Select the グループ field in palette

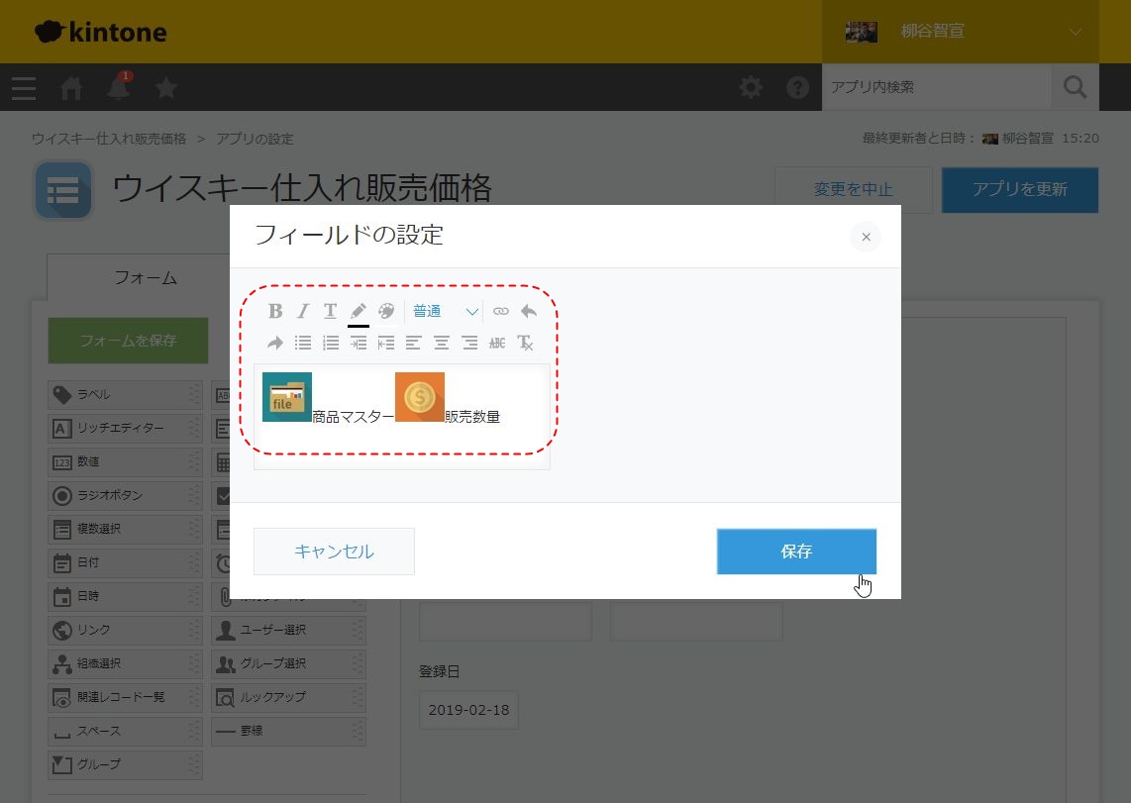pos(125,764)
